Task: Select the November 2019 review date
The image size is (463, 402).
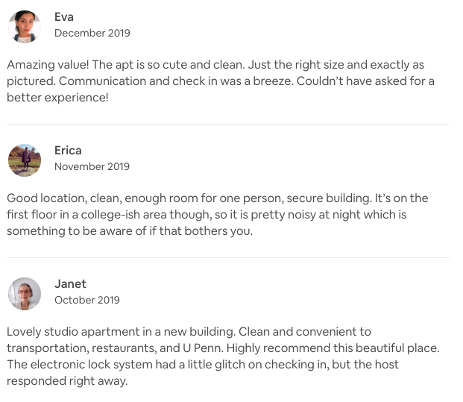Action: point(92,166)
